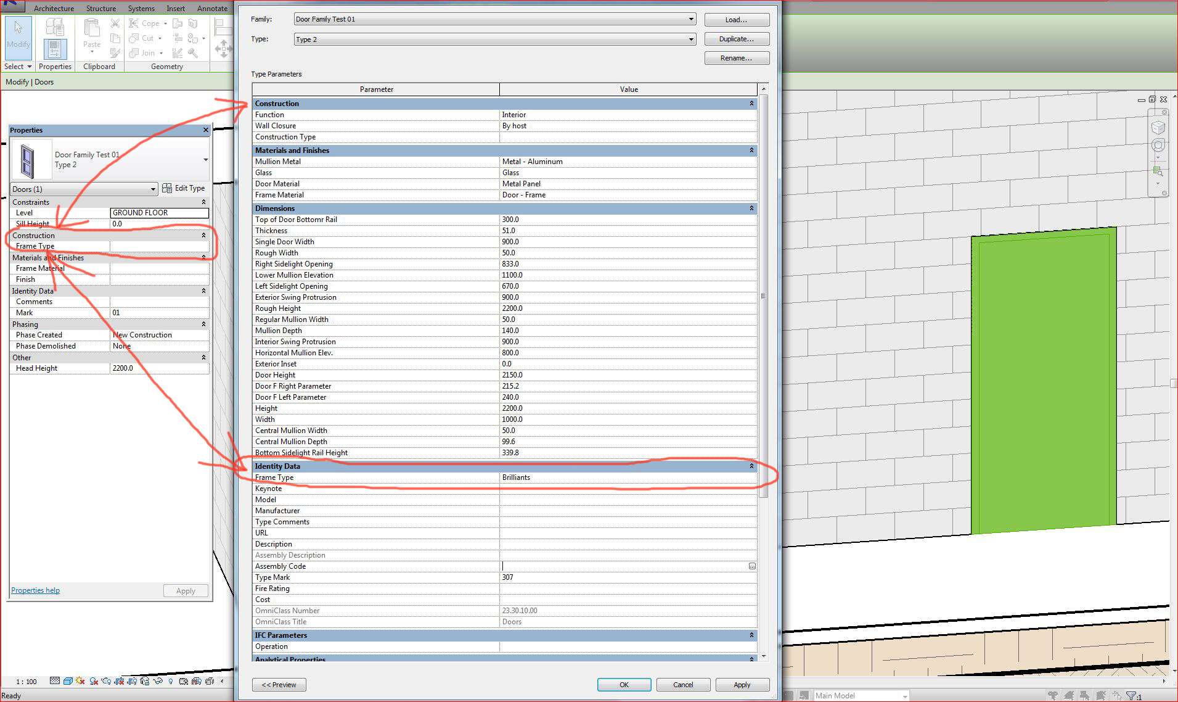Screen dimensions: 1178x702
Task: Click the Copy to Clipboard icon
Action: point(115,38)
